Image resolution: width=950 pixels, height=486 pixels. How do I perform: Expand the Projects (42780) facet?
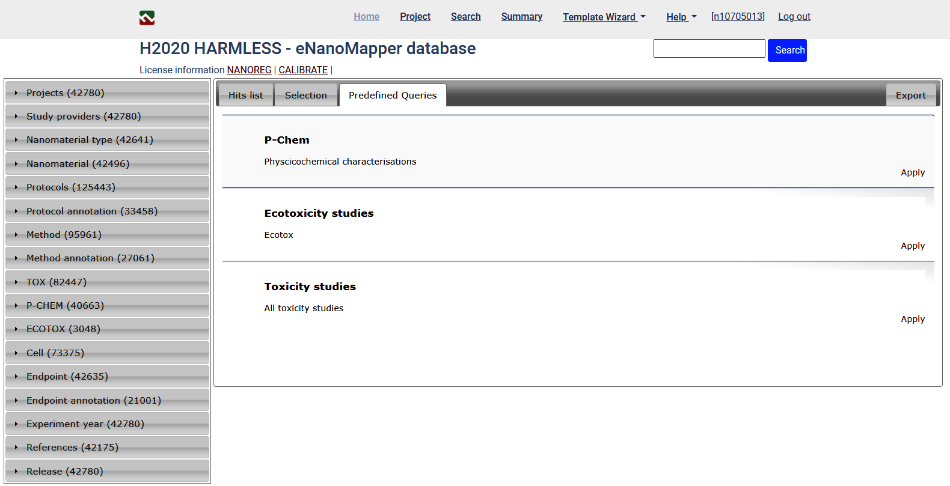click(x=108, y=93)
